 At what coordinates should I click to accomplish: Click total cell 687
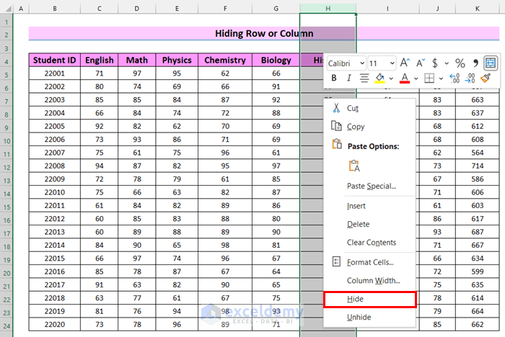(x=478, y=232)
